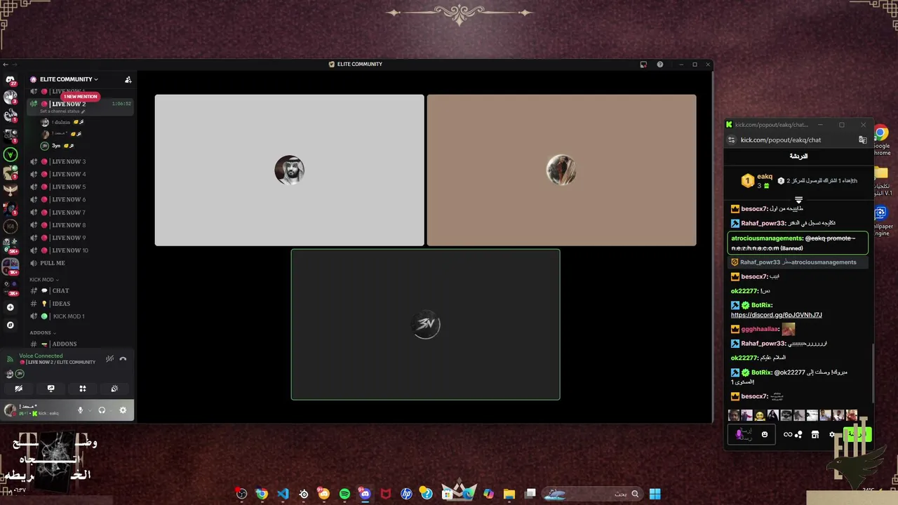This screenshot has height=505, width=898.
Task: Open username Rahaf_powr33 in pinned ban notice
Action: (x=760, y=262)
